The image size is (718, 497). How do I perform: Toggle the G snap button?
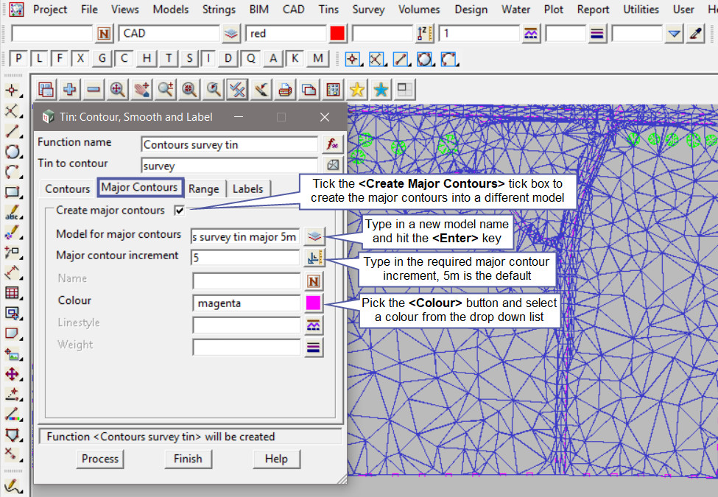(102, 58)
